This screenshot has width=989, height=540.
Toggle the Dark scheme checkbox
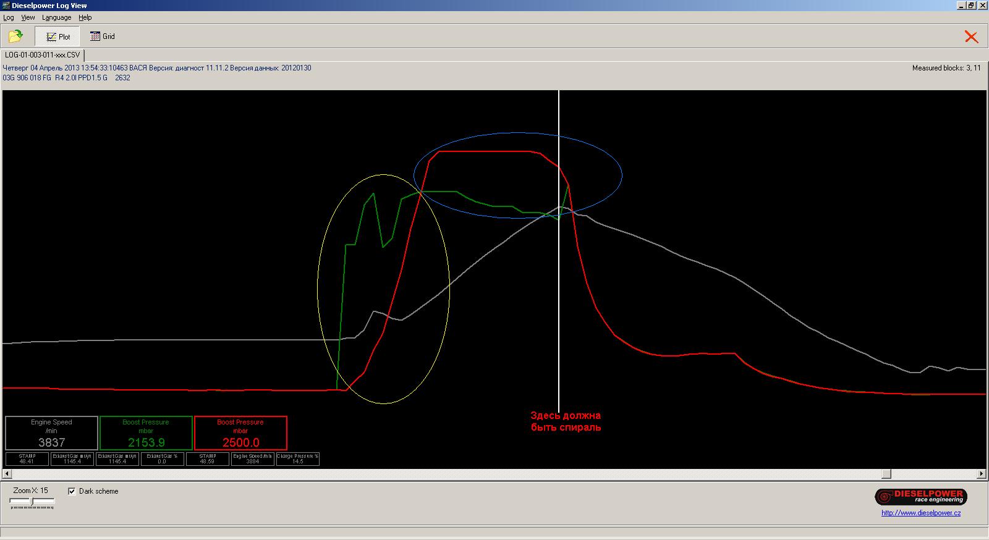72,491
